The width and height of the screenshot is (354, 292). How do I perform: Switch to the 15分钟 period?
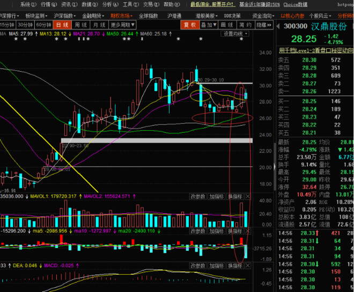8,25
